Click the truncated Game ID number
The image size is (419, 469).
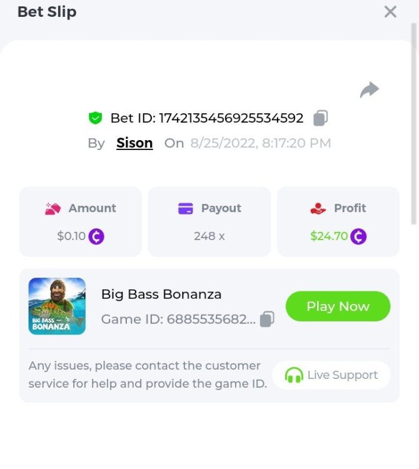point(210,320)
